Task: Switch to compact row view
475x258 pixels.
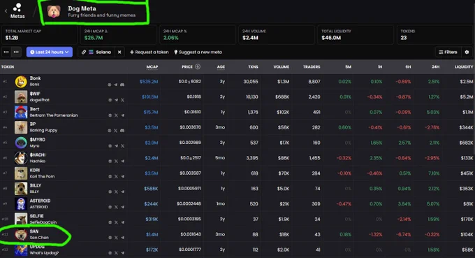Action: click(6, 52)
